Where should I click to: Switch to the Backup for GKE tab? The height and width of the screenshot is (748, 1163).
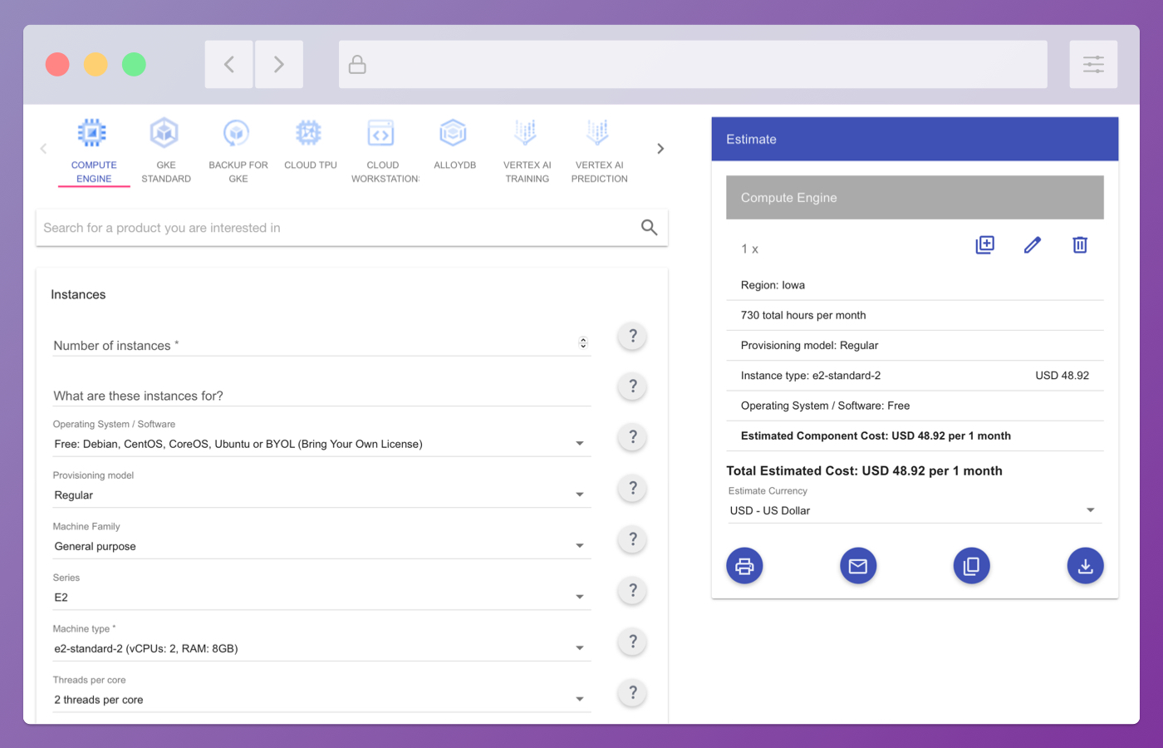238,151
